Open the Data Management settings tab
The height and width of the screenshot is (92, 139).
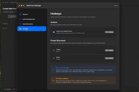click(x=32, y=19)
